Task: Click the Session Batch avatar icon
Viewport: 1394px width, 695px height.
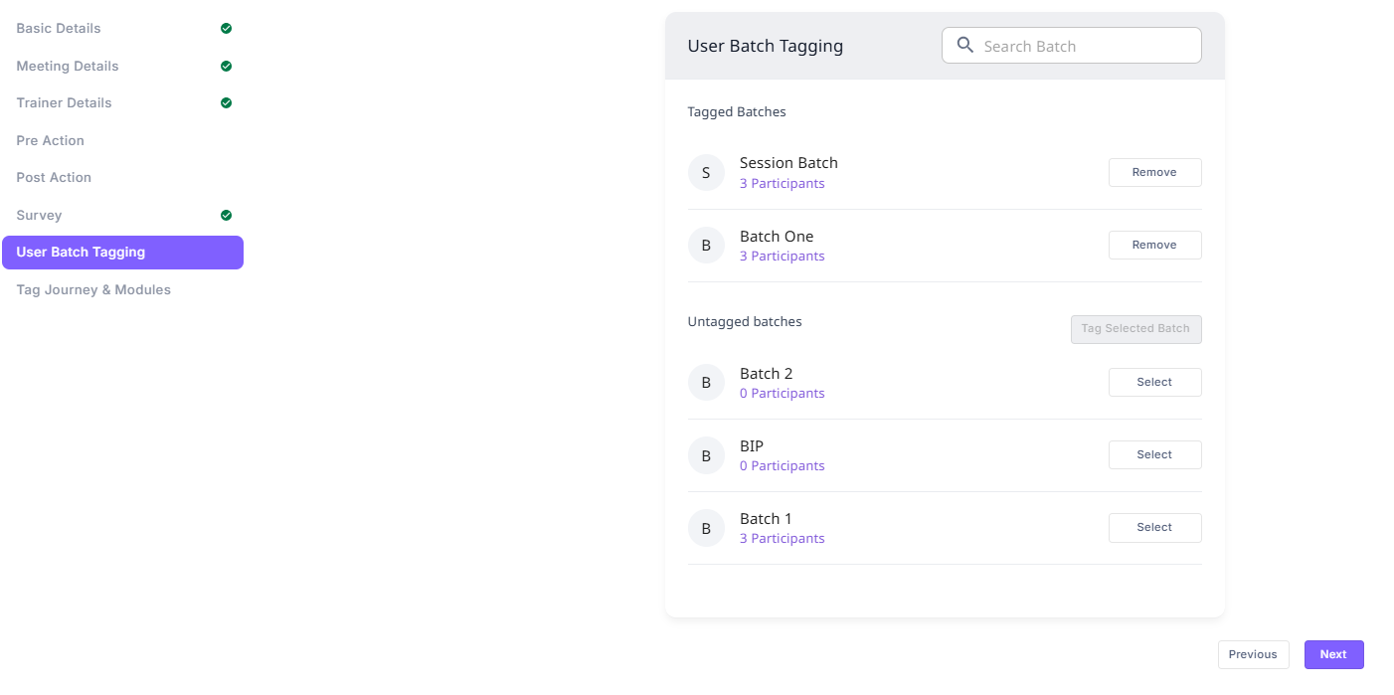Action: pos(706,173)
